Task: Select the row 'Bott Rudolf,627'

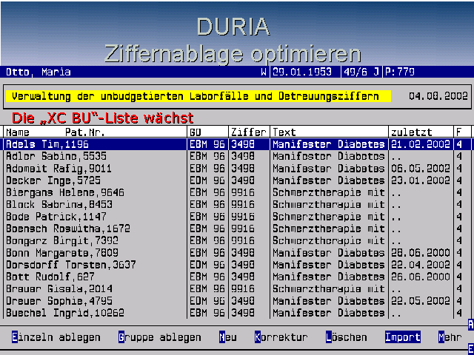Action: point(237,277)
